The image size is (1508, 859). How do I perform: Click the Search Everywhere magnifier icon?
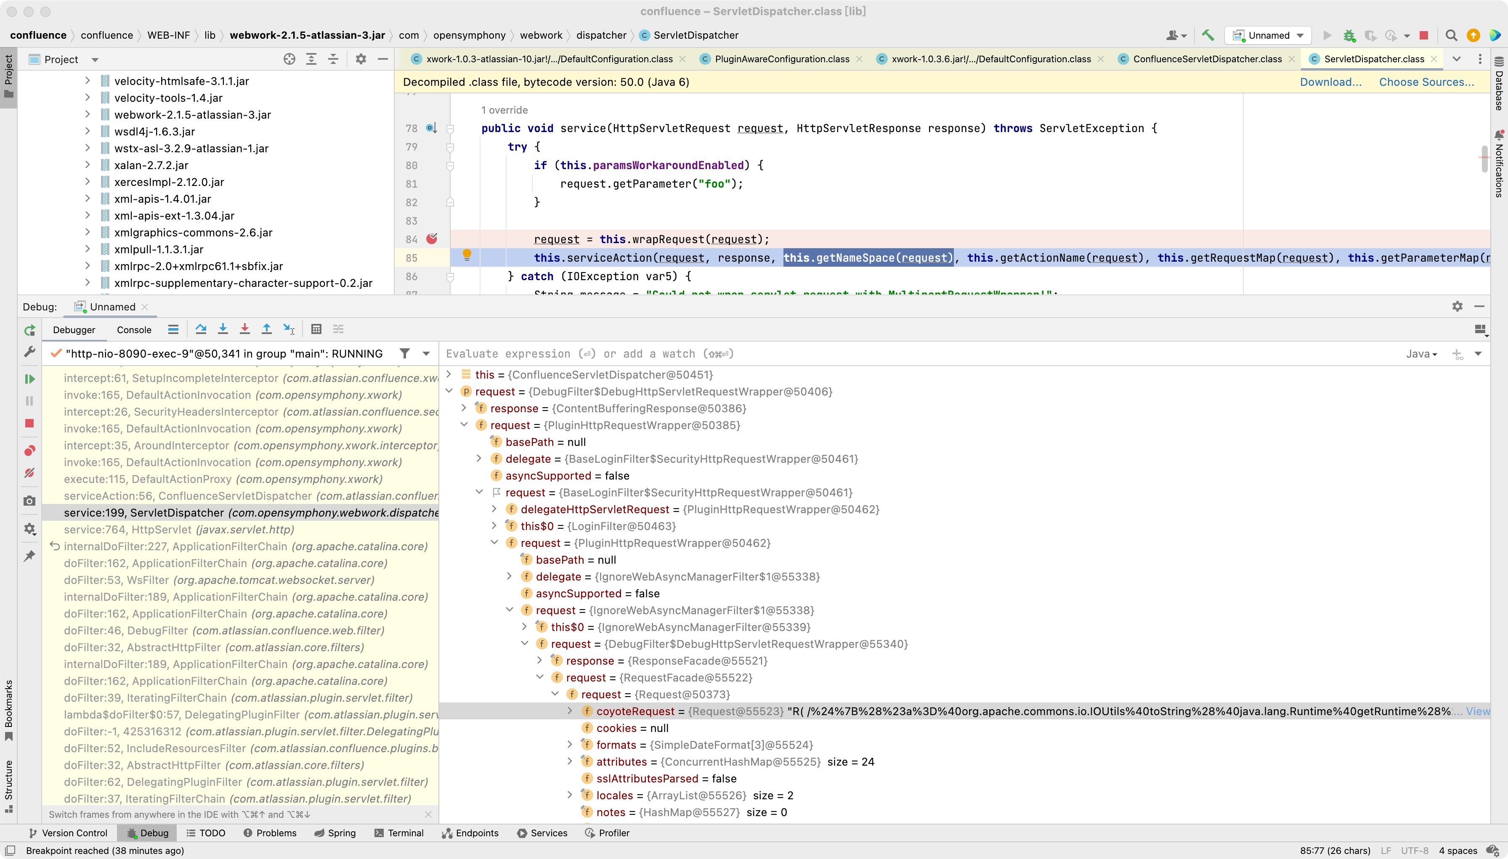[1451, 35]
